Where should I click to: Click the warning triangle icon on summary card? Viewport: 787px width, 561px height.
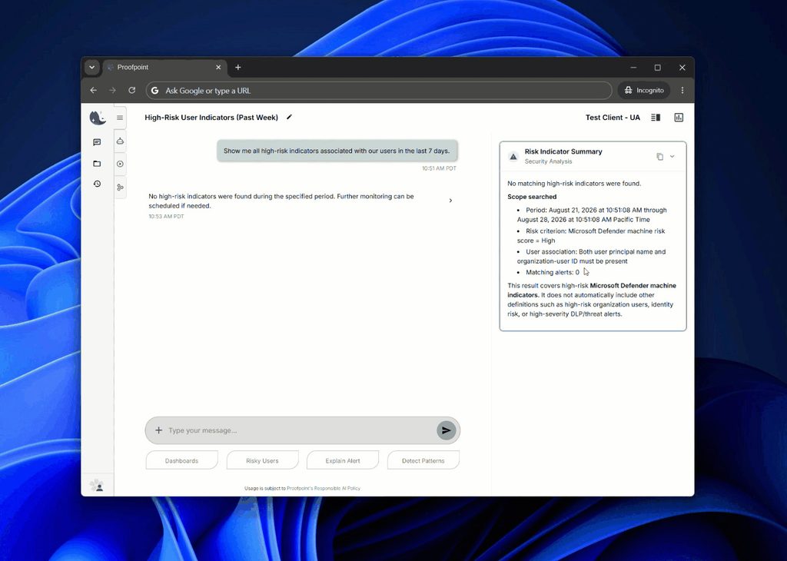(513, 157)
